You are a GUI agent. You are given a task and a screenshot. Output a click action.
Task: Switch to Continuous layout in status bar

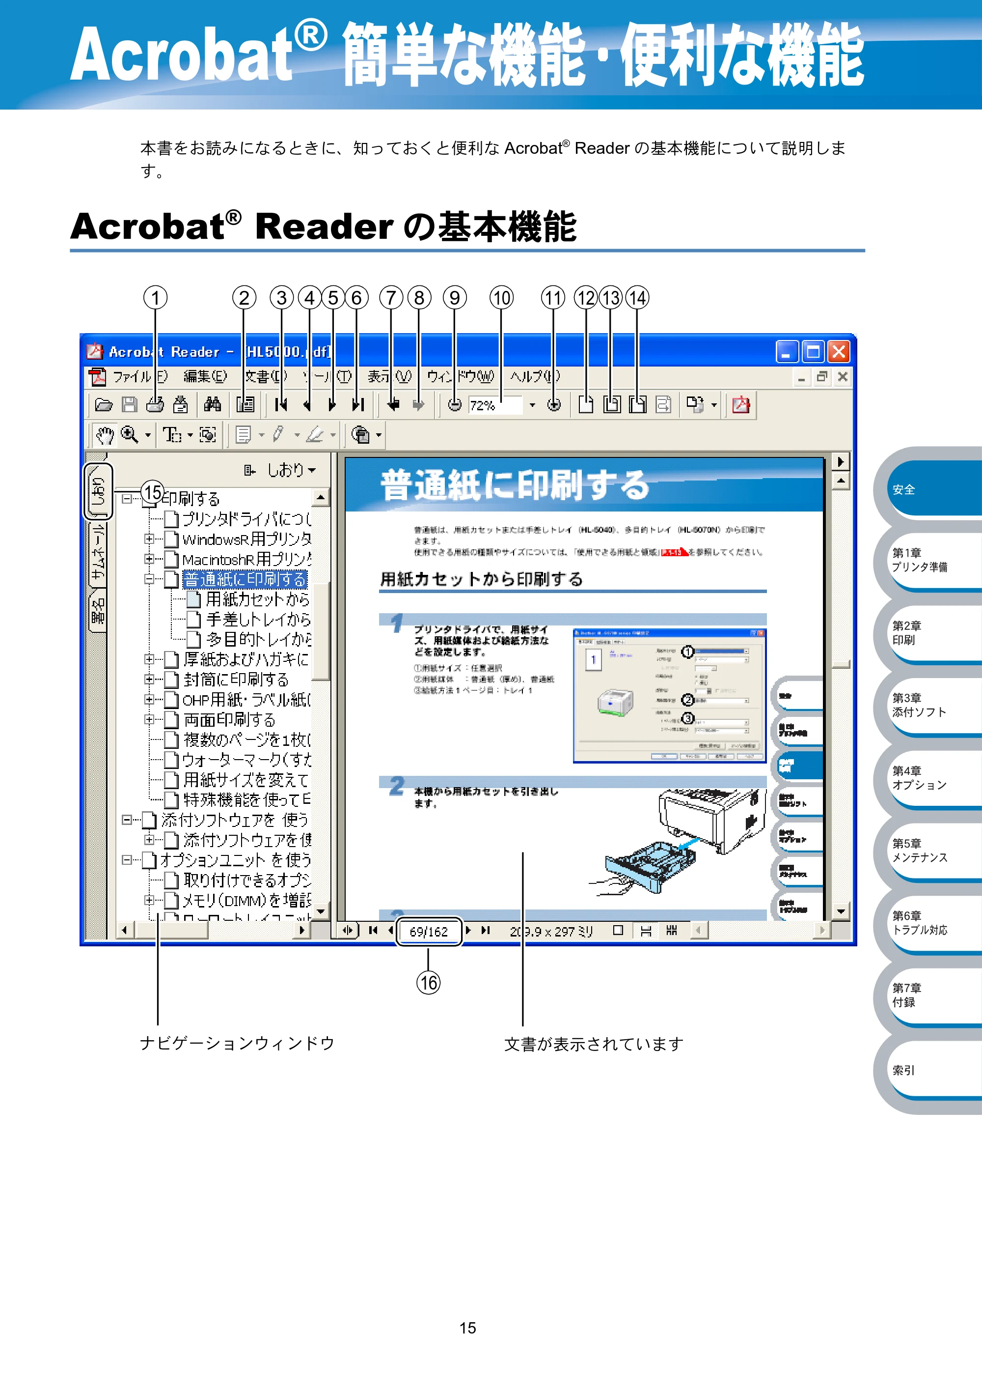pos(646,931)
